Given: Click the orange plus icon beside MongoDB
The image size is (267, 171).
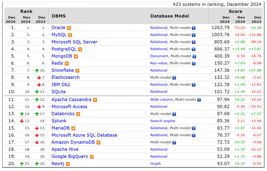Looking at the screenshot, I should [x=76, y=56].
